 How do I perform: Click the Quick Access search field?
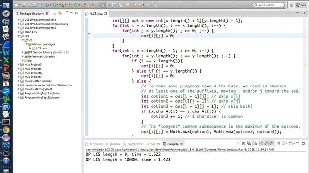click(269, 5)
